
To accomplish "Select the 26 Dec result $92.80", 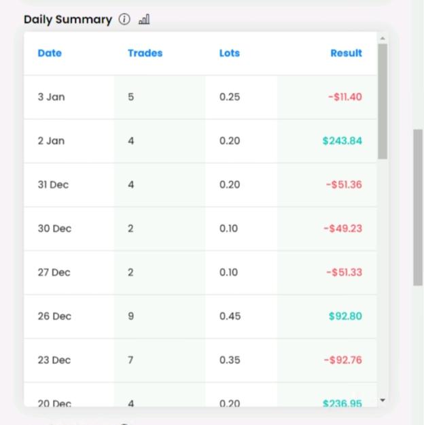I will [345, 316].
